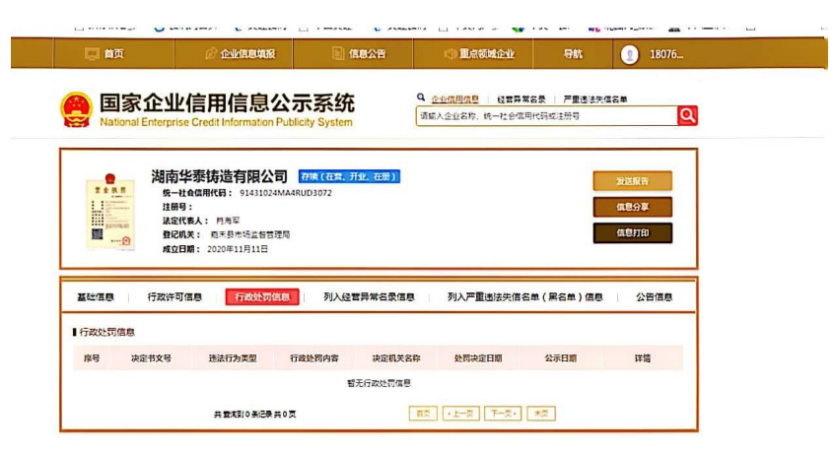Image resolution: width=835 pixels, height=451 pixels.
Task: Select the 行政处罚信息 tab
Action: pos(262,296)
